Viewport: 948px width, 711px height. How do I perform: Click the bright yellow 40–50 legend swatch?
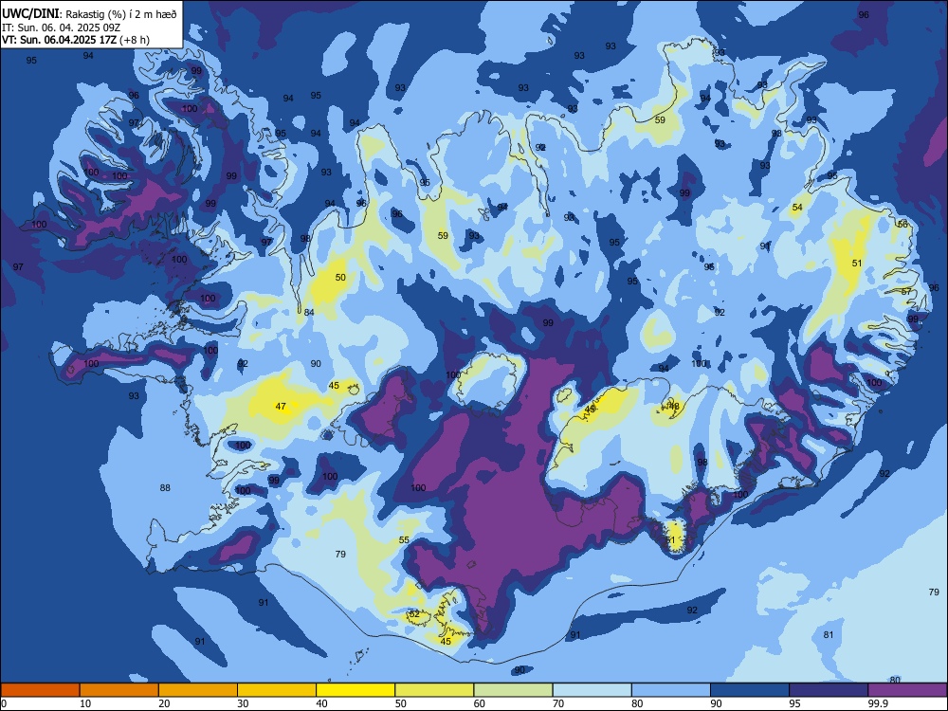coord(355,690)
